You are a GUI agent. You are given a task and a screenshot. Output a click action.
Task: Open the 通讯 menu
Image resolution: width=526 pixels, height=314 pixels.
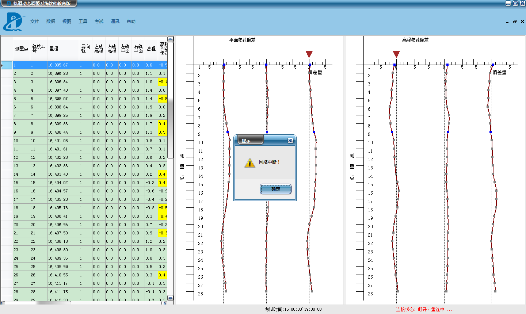(115, 22)
